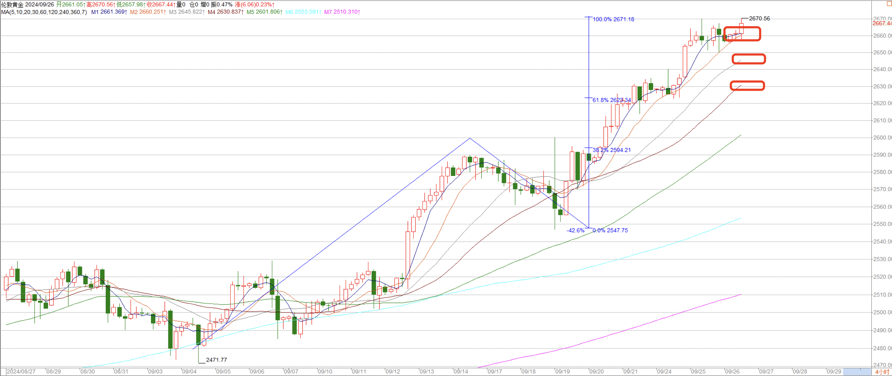892x376 pixels.
Task: Click the 2024/08/27 date on time axis
Action: [x=21, y=372]
